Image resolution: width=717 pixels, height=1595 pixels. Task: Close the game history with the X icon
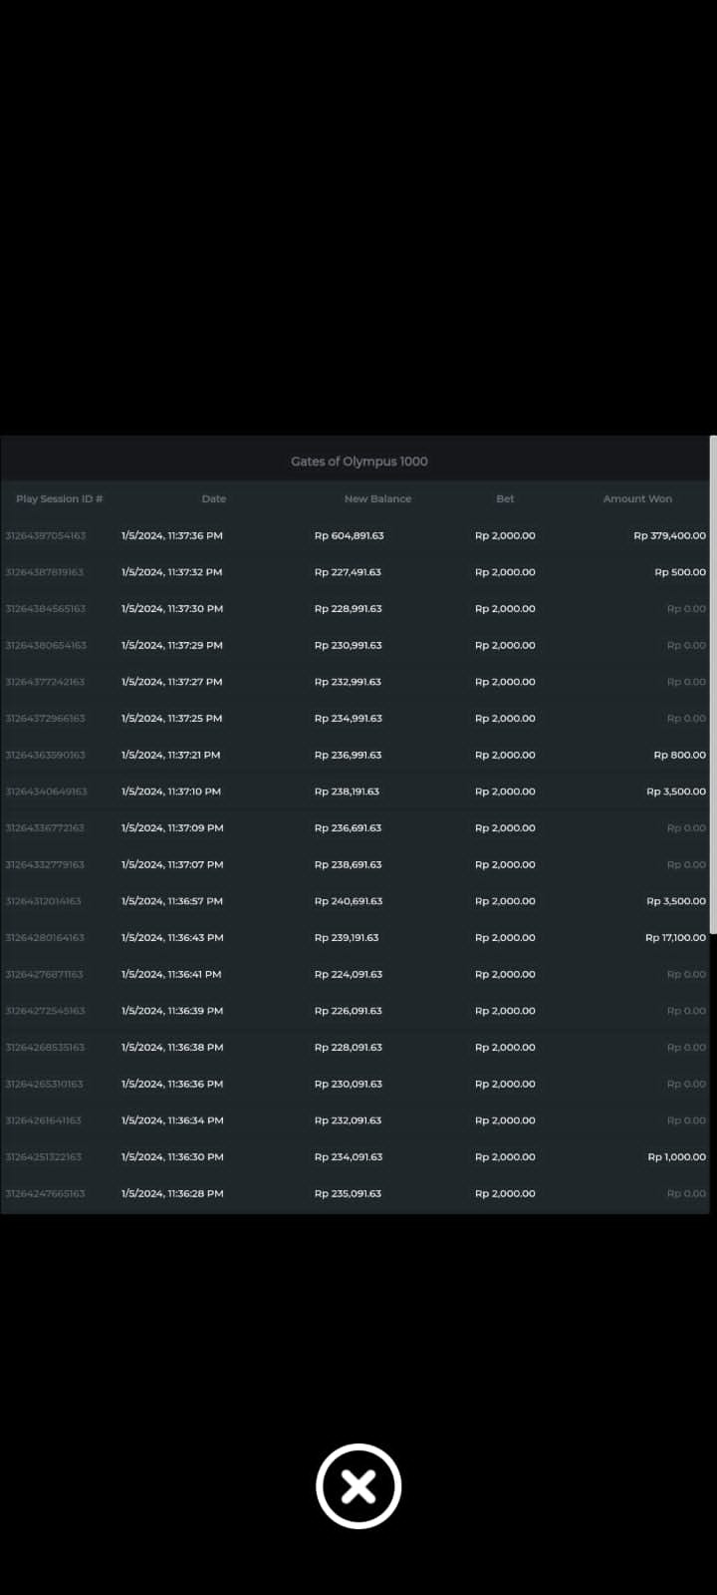358,1486
